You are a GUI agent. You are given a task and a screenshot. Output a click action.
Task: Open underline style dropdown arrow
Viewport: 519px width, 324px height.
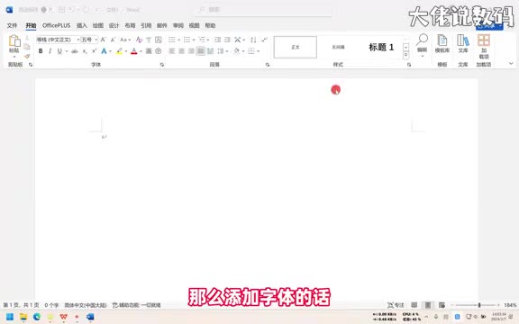click(67, 51)
